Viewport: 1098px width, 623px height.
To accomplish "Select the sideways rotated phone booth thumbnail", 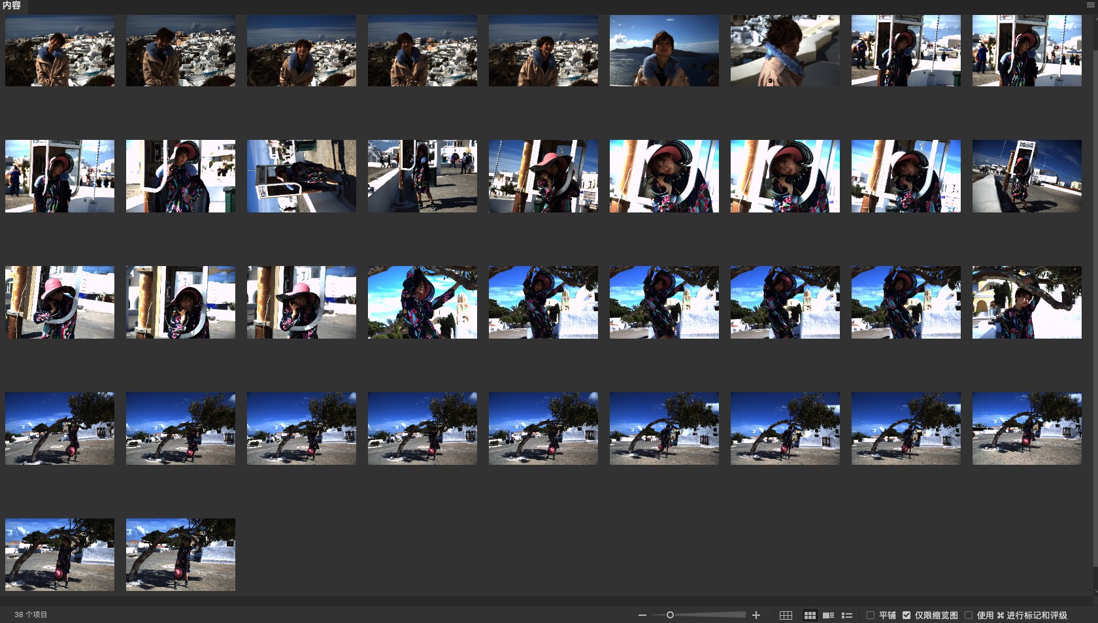I will point(301,176).
